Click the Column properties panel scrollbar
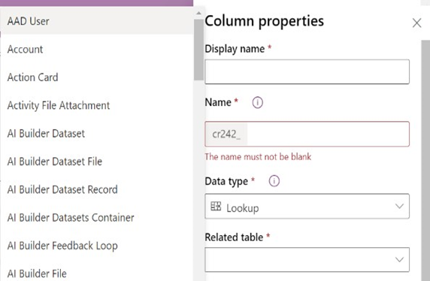The image size is (430, 281). point(425,161)
